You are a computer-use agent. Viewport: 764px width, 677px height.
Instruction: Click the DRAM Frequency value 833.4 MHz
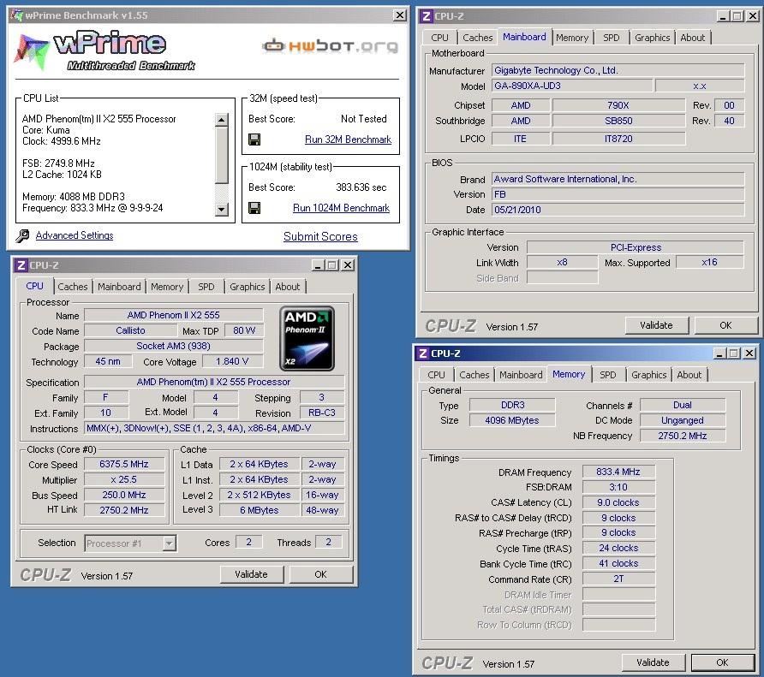(618, 472)
